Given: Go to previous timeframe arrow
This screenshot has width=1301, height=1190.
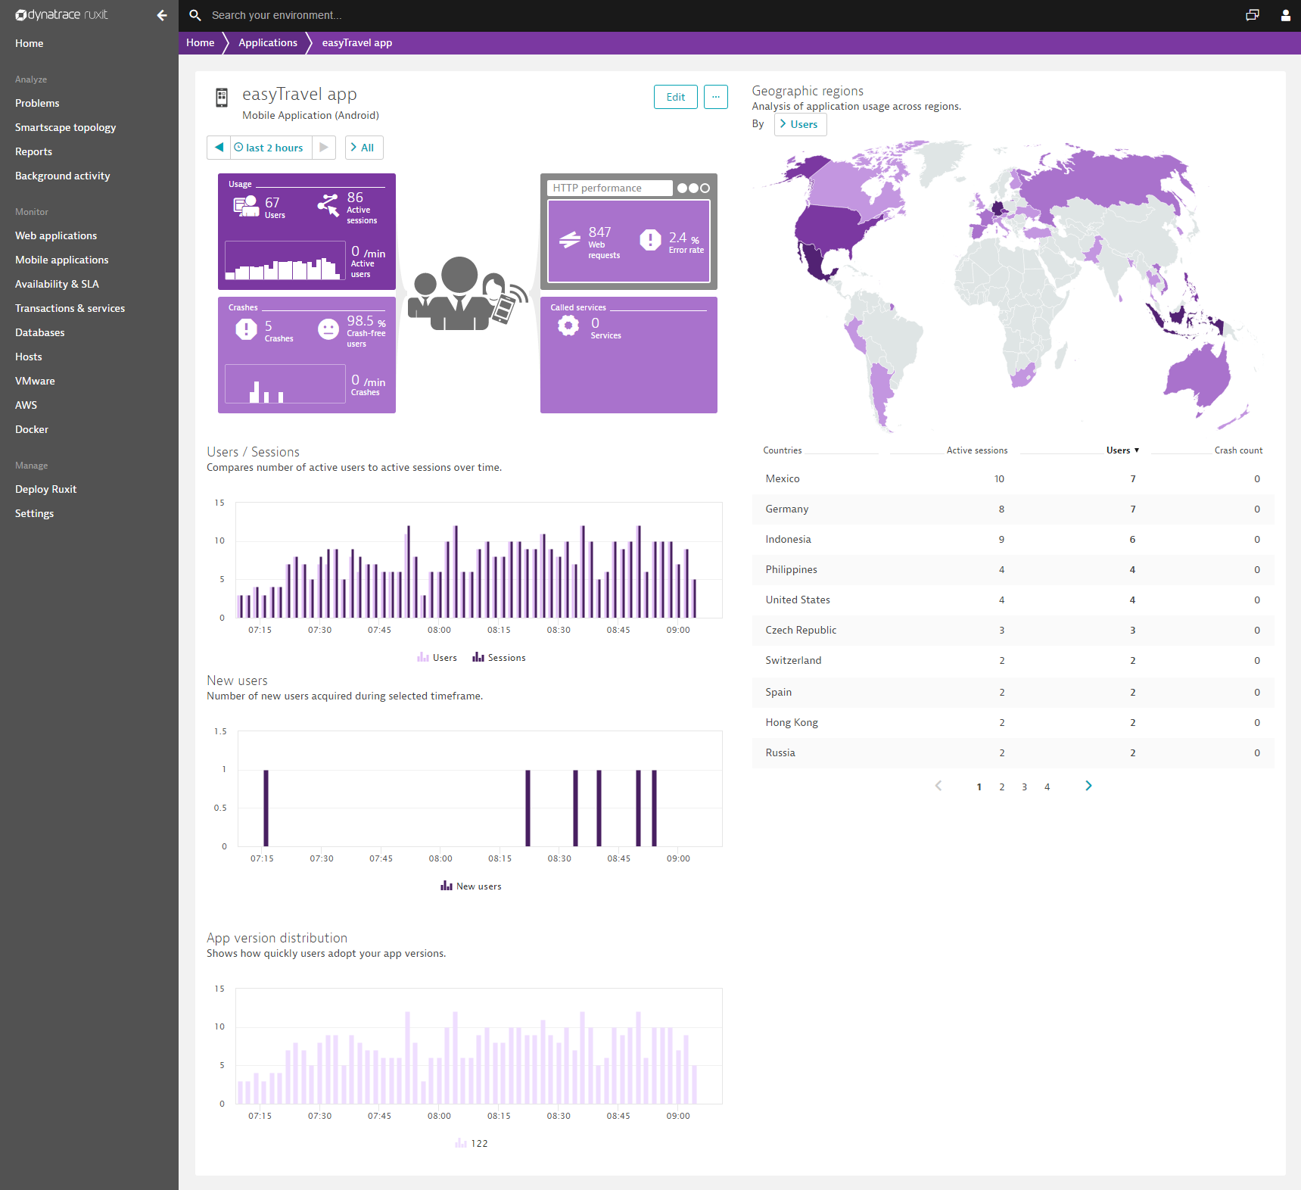Looking at the screenshot, I should pyautogui.click(x=219, y=148).
